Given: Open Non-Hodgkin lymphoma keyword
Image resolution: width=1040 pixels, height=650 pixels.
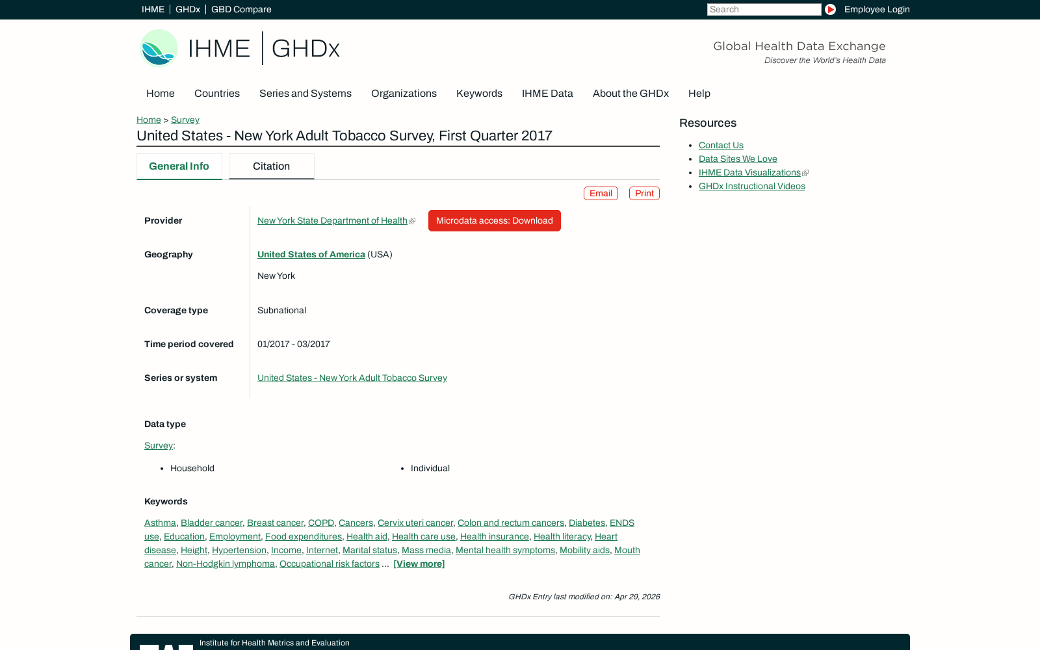Looking at the screenshot, I should pos(226,564).
